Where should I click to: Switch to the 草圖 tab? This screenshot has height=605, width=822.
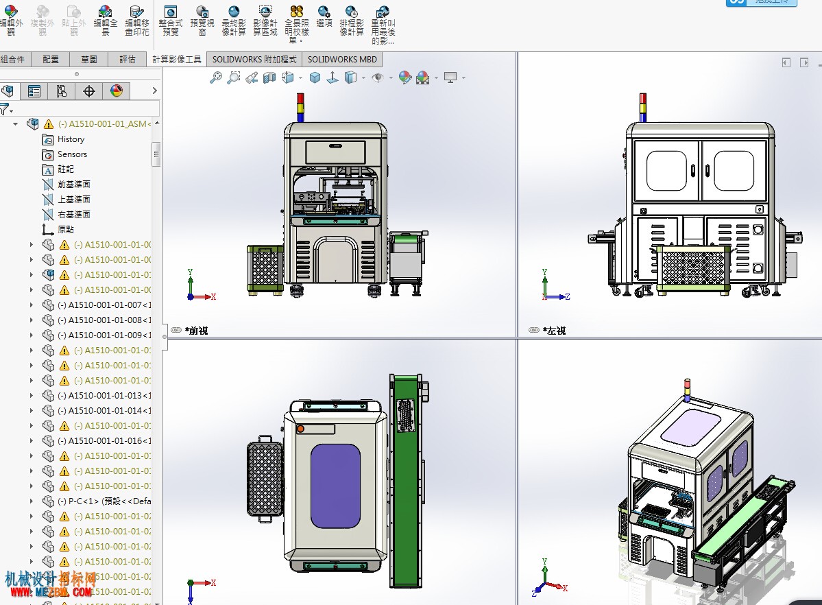(x=89, y=59)
